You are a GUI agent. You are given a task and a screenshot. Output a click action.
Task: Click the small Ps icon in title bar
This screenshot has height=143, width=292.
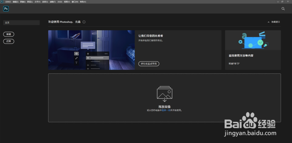click(2, 2)
